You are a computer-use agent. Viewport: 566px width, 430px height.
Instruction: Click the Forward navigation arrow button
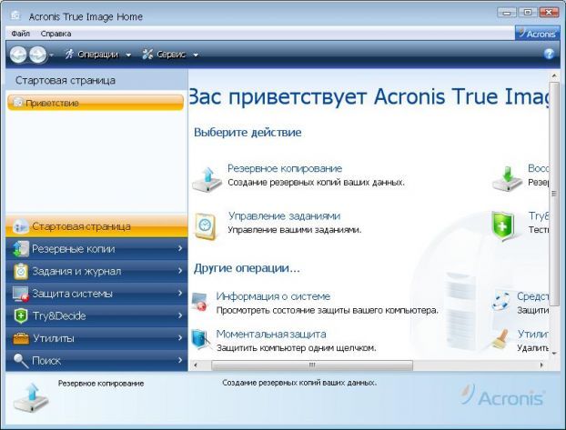click(38, 55)
